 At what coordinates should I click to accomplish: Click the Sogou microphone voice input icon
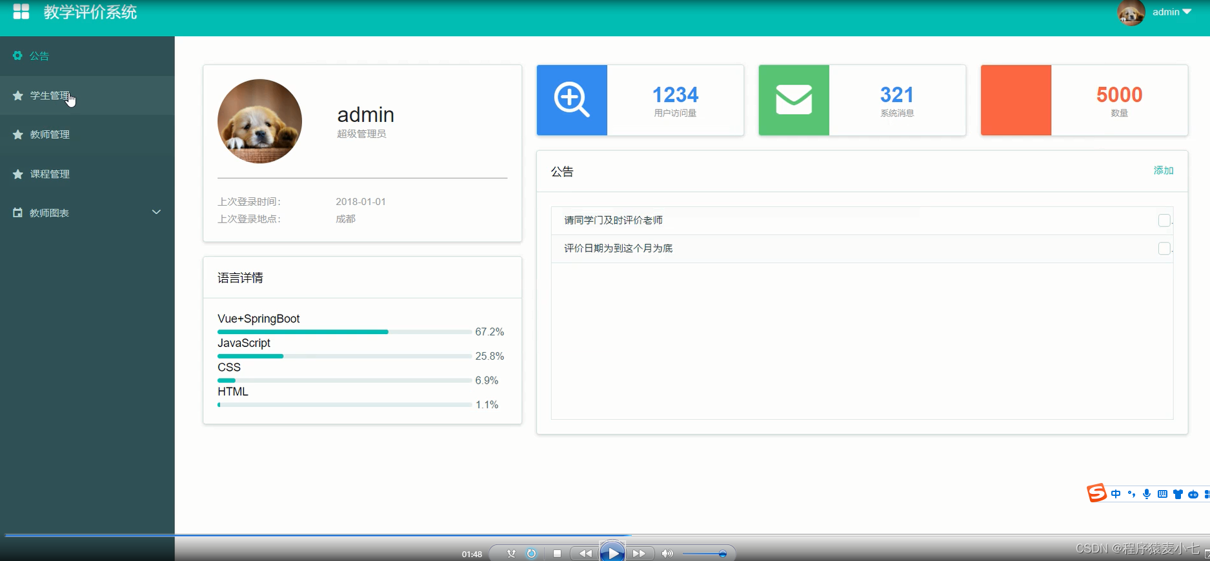click(x=1147, y=494)
